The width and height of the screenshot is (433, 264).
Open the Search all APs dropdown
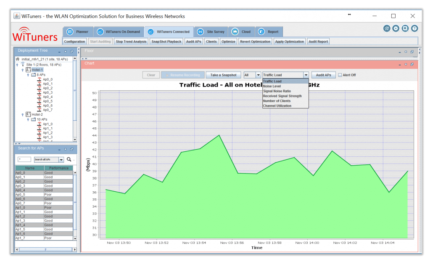coord(49,160)
